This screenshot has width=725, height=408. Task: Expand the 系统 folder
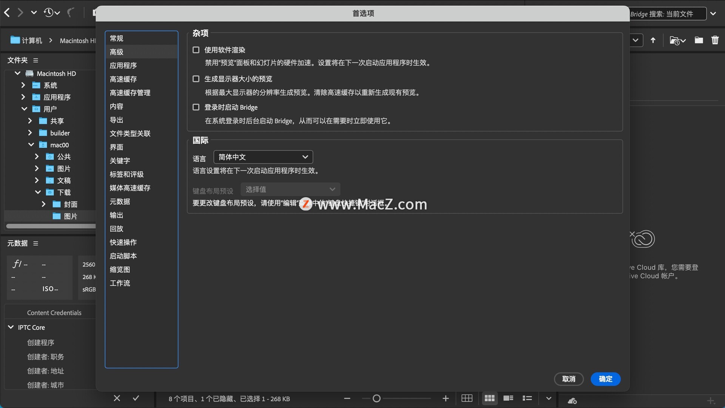(x=23, y=85)
